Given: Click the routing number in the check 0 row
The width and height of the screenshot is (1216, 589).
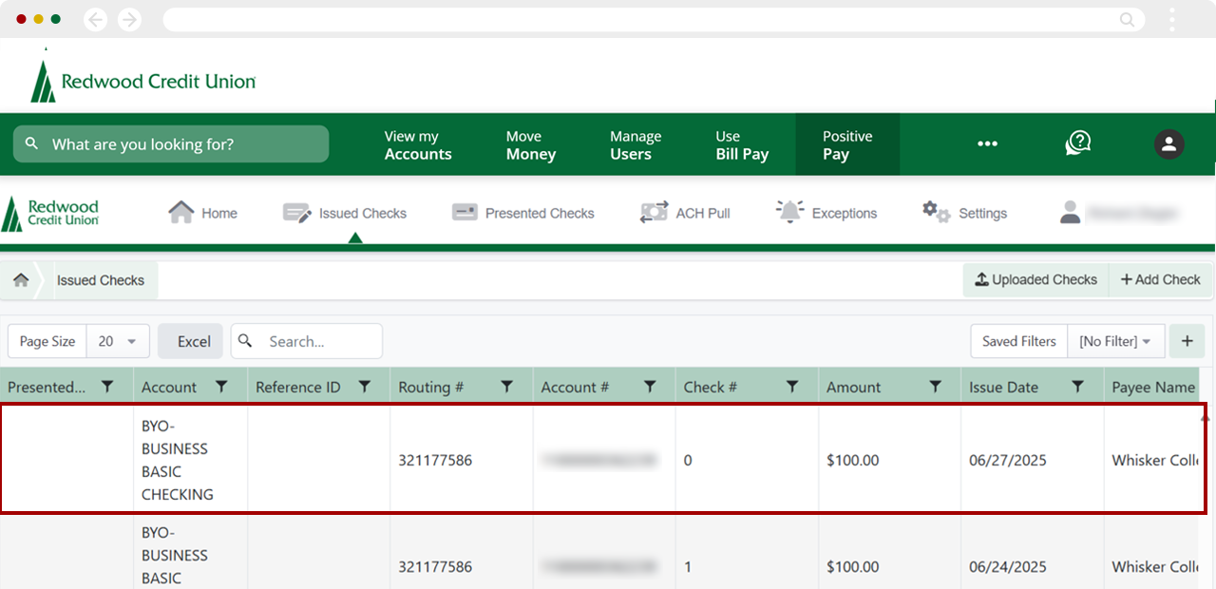Looking at the screenshot, I should coord(435,460).
